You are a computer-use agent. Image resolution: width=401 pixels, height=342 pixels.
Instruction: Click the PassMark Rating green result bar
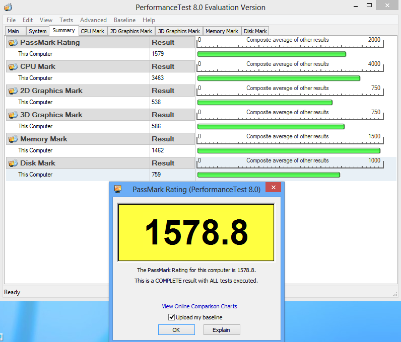coord(272,54)
